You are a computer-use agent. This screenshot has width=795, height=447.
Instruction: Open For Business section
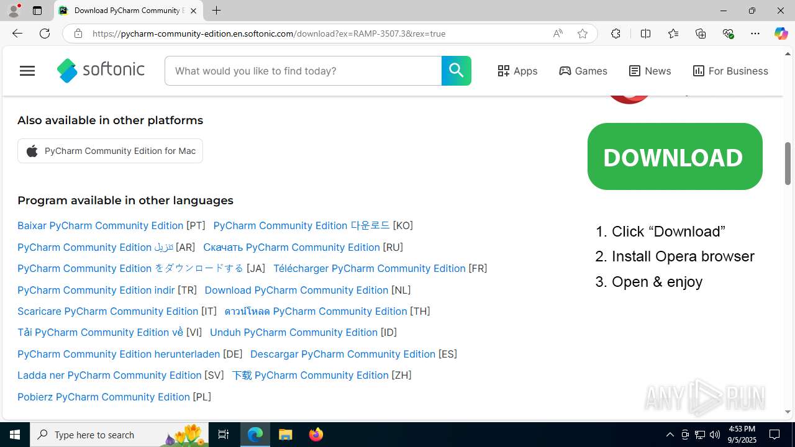tap(730, 71)
